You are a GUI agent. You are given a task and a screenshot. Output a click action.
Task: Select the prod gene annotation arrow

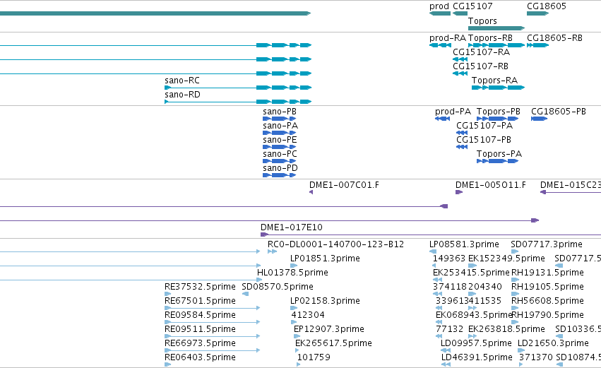pyautogui.click(x=440, y=13)
